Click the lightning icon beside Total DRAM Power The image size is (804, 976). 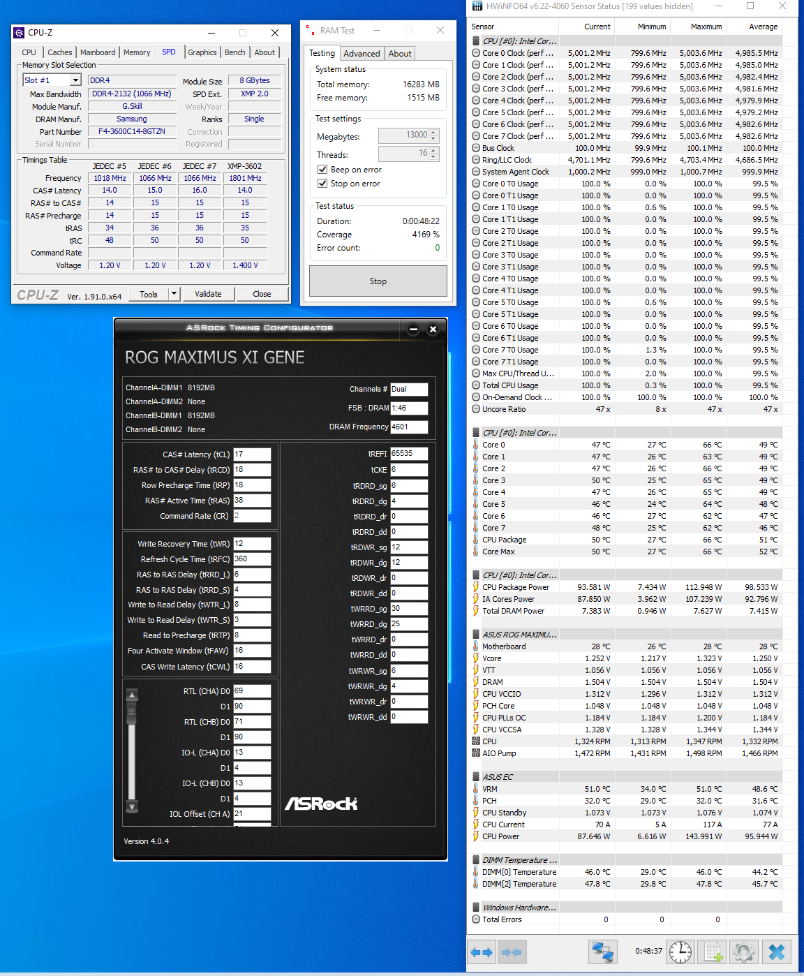pos(476,611)
